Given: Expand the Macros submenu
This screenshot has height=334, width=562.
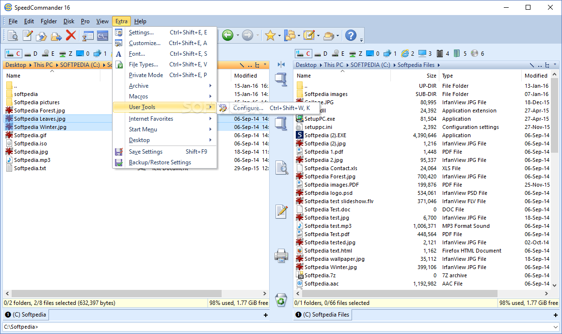Looking at the screenshot, I should (165, 96).
